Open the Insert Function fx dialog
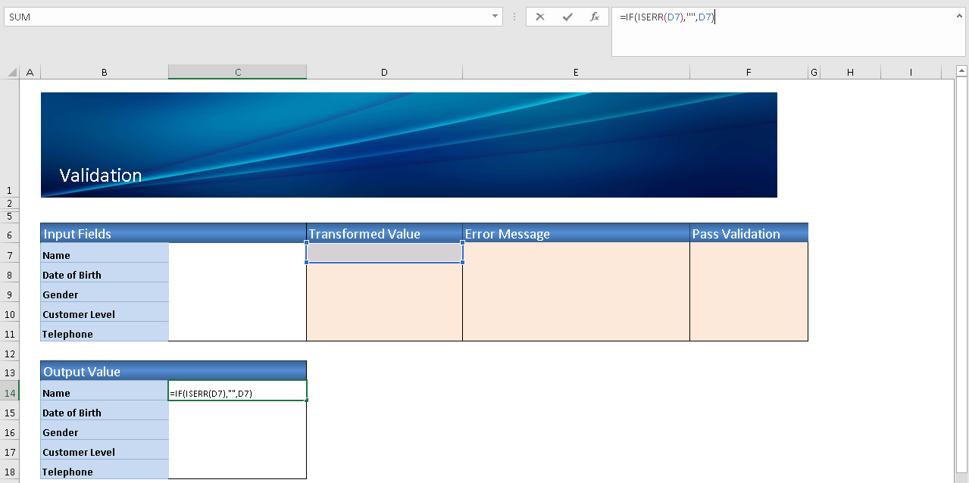This screenshot has height=483, width=969. pos(595,17)
